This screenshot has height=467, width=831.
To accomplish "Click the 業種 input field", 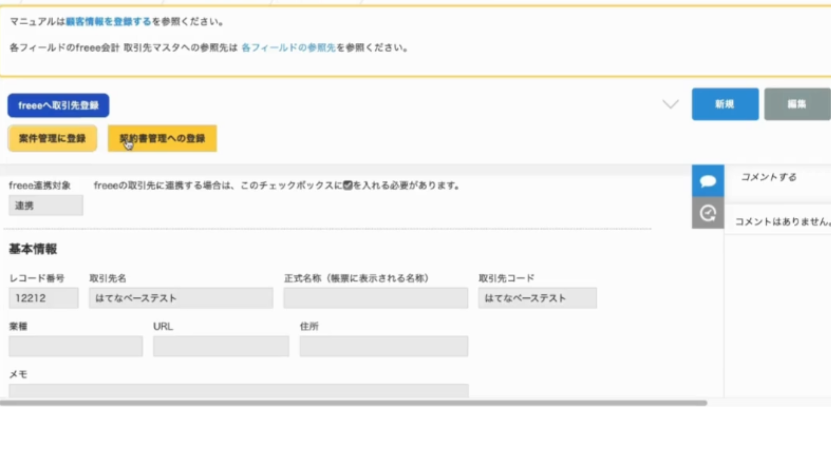I will [x=75, y=346].
